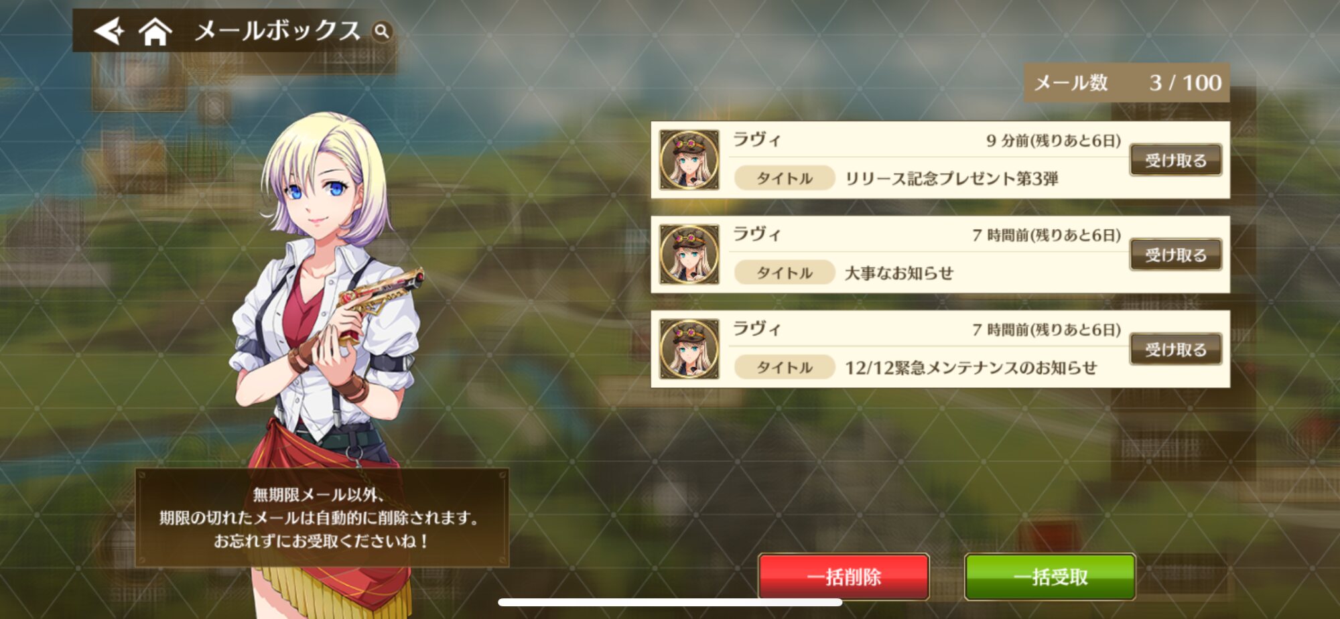Tap the メールボックス header title

277,31
